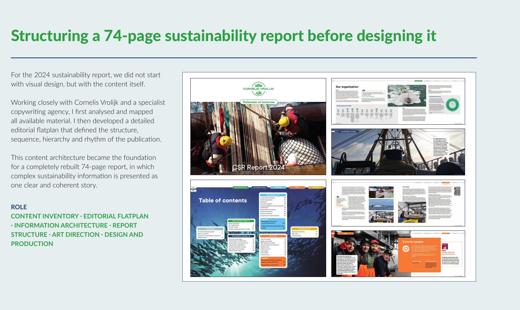The image size is (520, 310).
Task: Click the 'ROLE' heading
Action: pyautogui.click(x=19, y=207)
